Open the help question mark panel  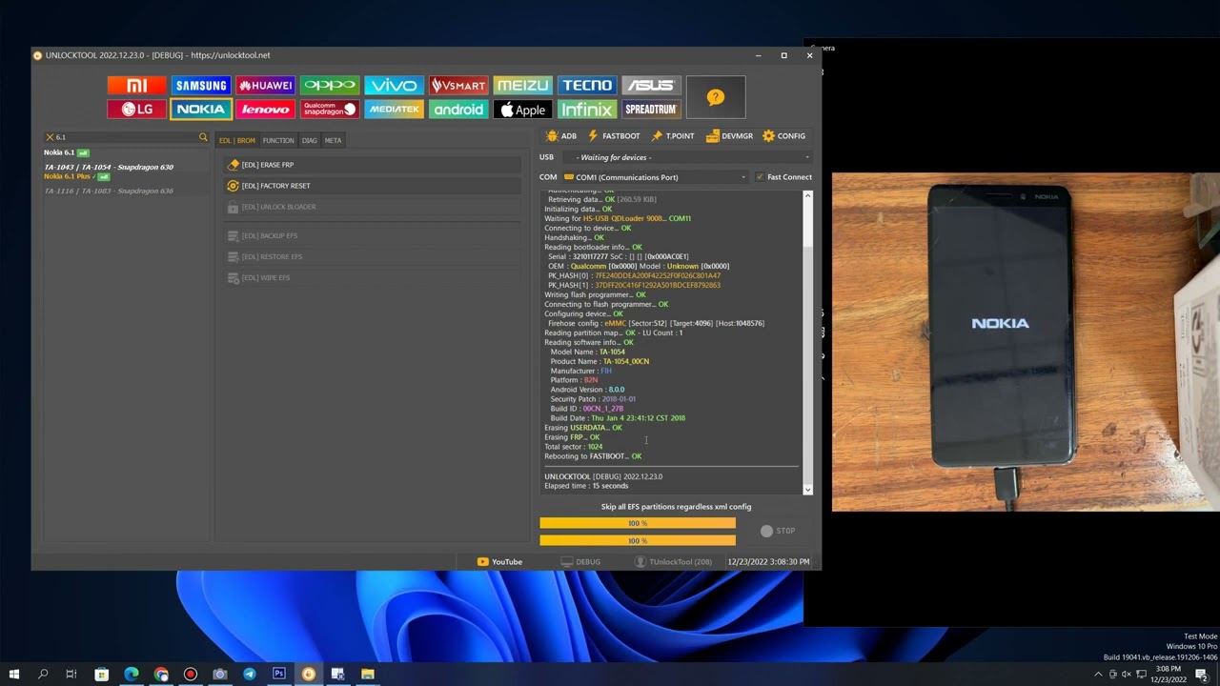(x=716, y=97)
